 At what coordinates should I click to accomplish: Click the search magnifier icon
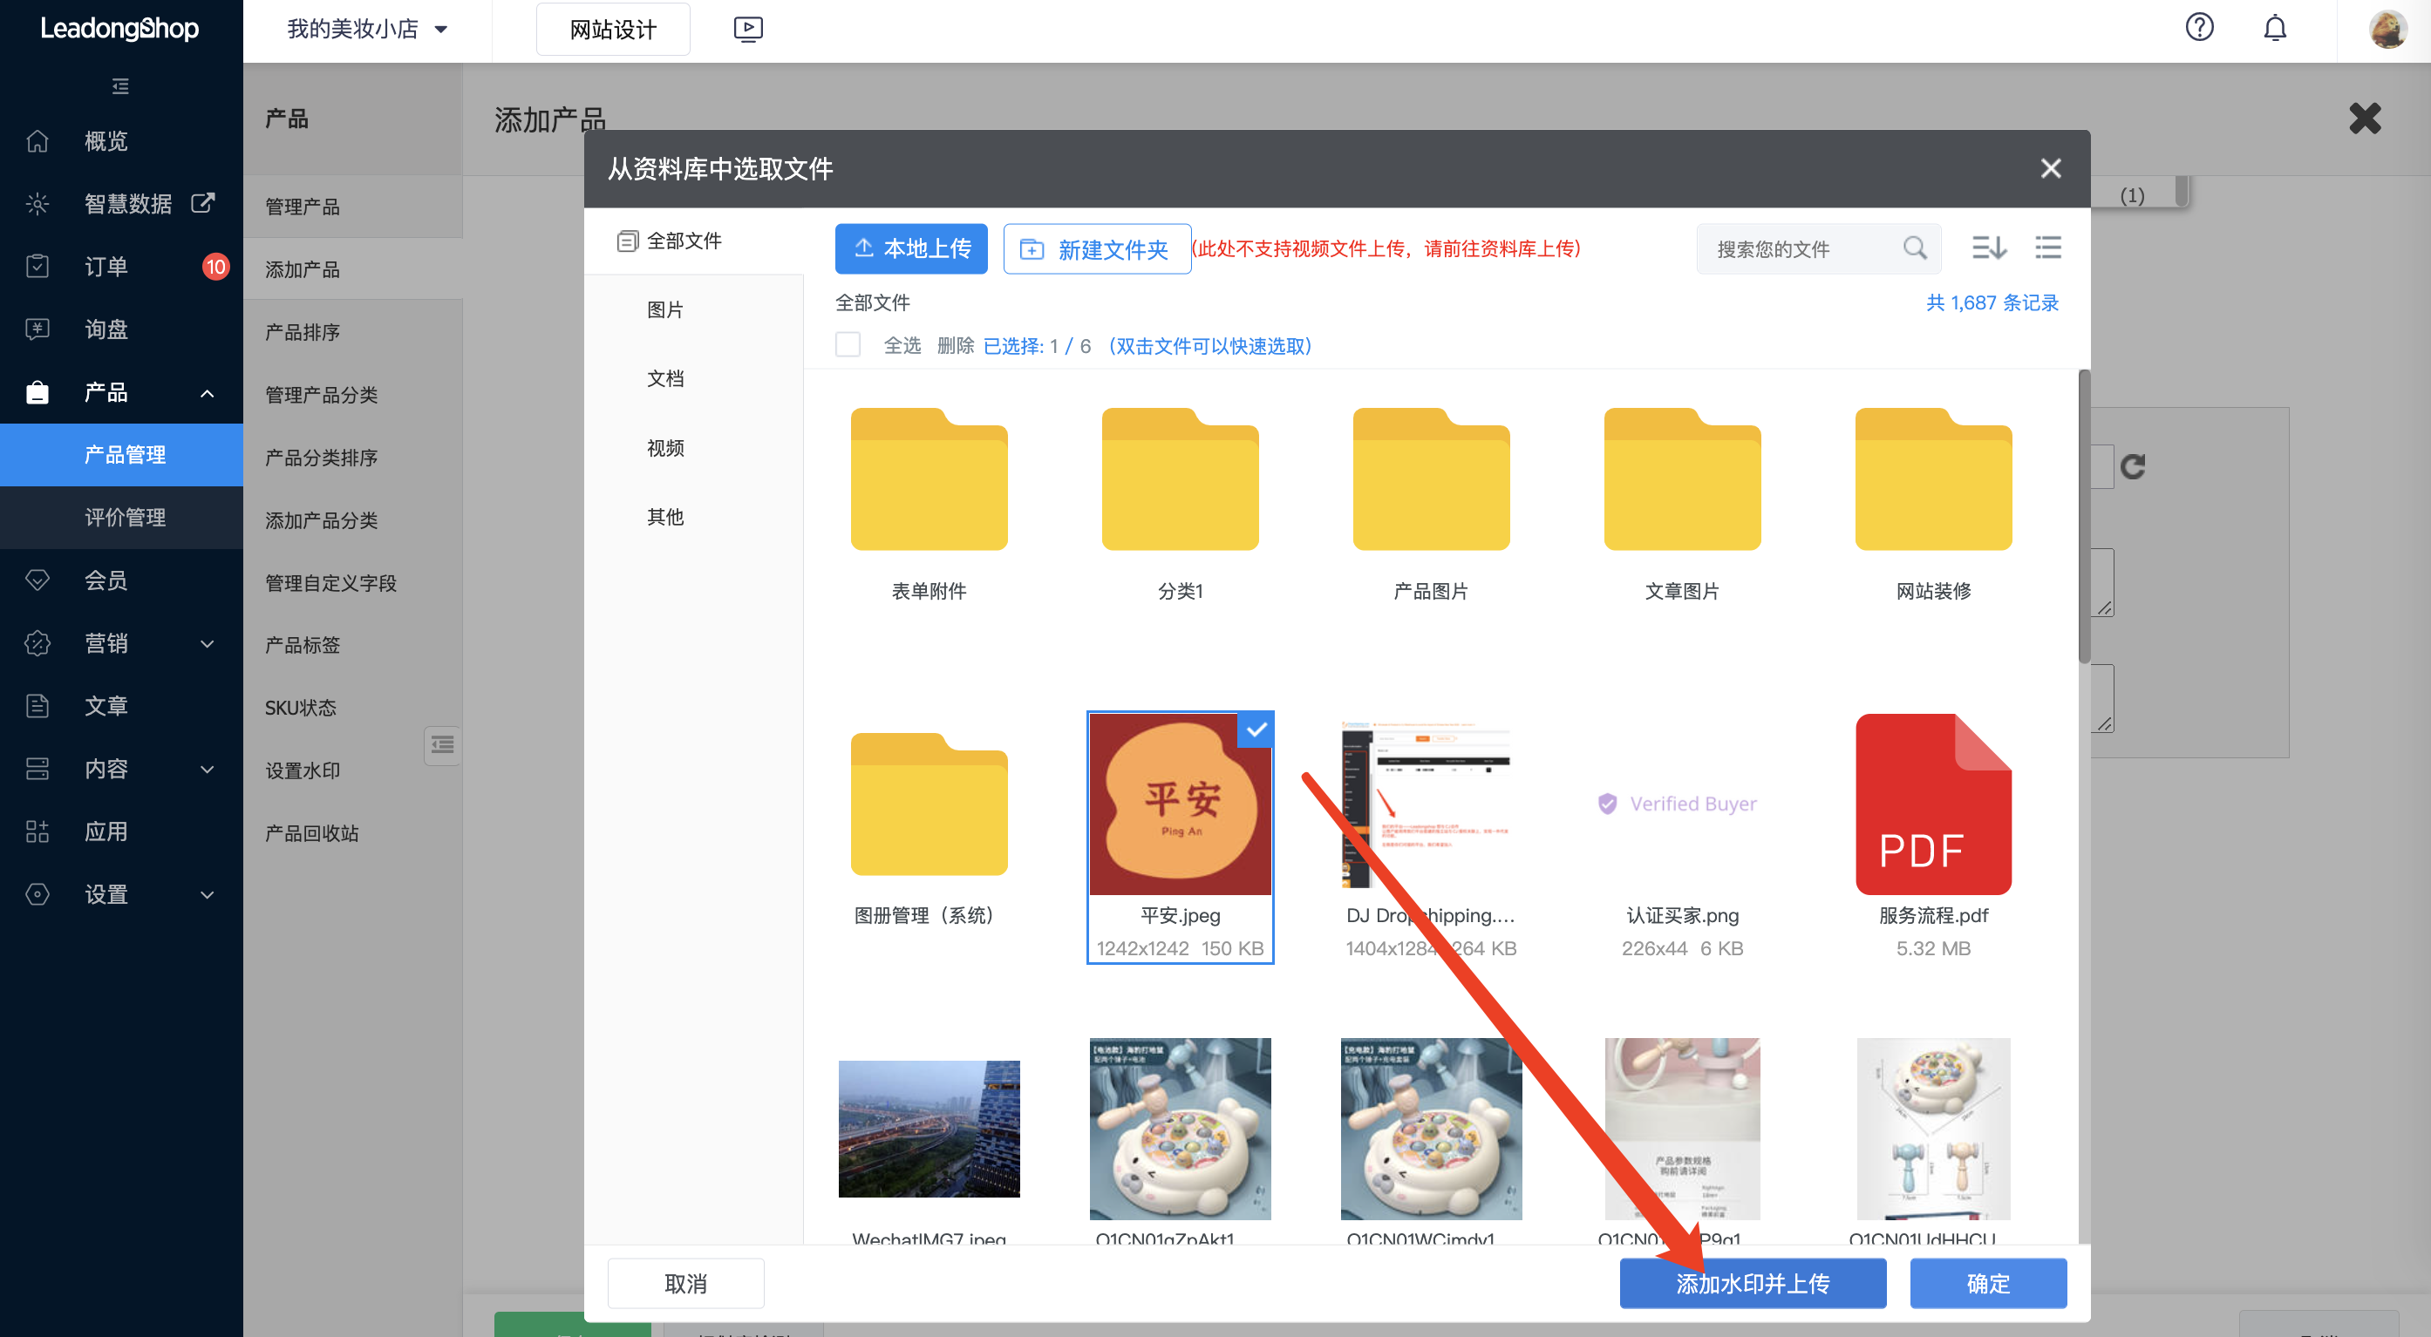pos(1914,248)
